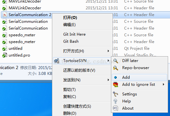Click the speedo_meter Source file icon
This screenshot has height=116, width=170.
[4, 35]
